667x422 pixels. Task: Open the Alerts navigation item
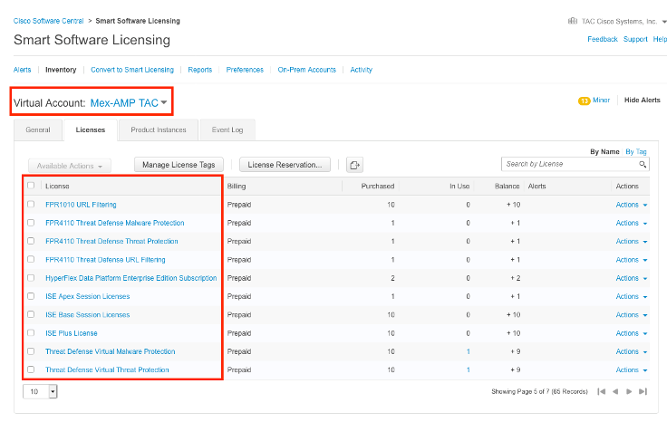[22, 70]
